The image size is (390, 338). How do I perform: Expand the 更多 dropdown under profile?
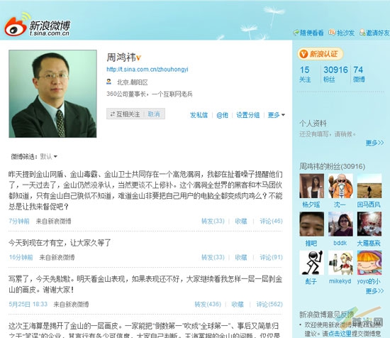(276, 115)
